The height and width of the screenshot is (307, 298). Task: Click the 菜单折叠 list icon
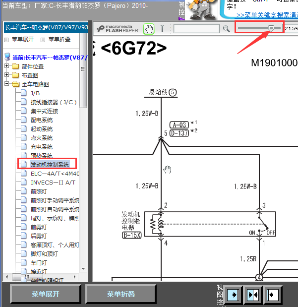43,40
